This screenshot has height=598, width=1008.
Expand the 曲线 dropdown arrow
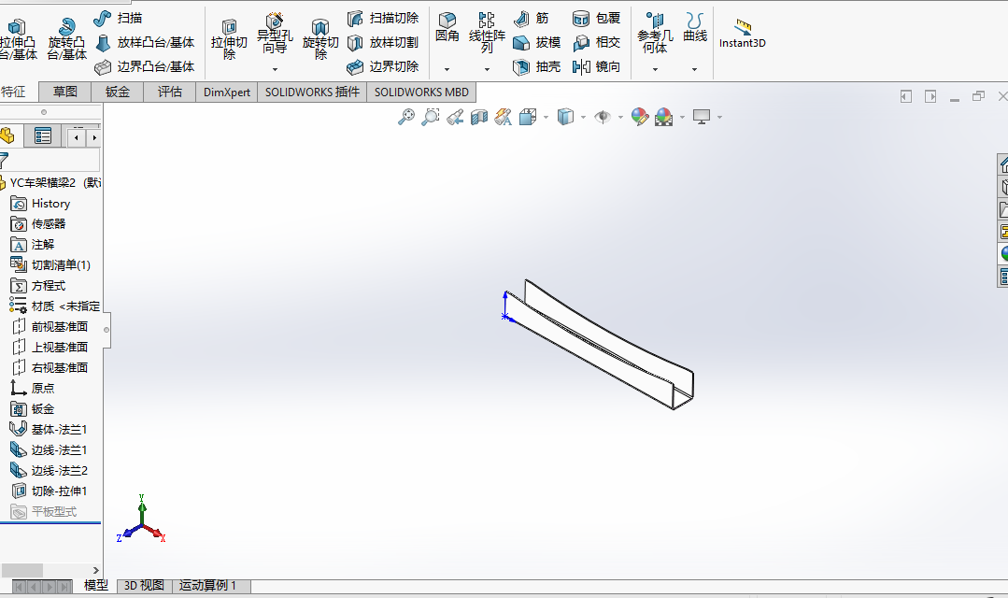click(694, 69)
